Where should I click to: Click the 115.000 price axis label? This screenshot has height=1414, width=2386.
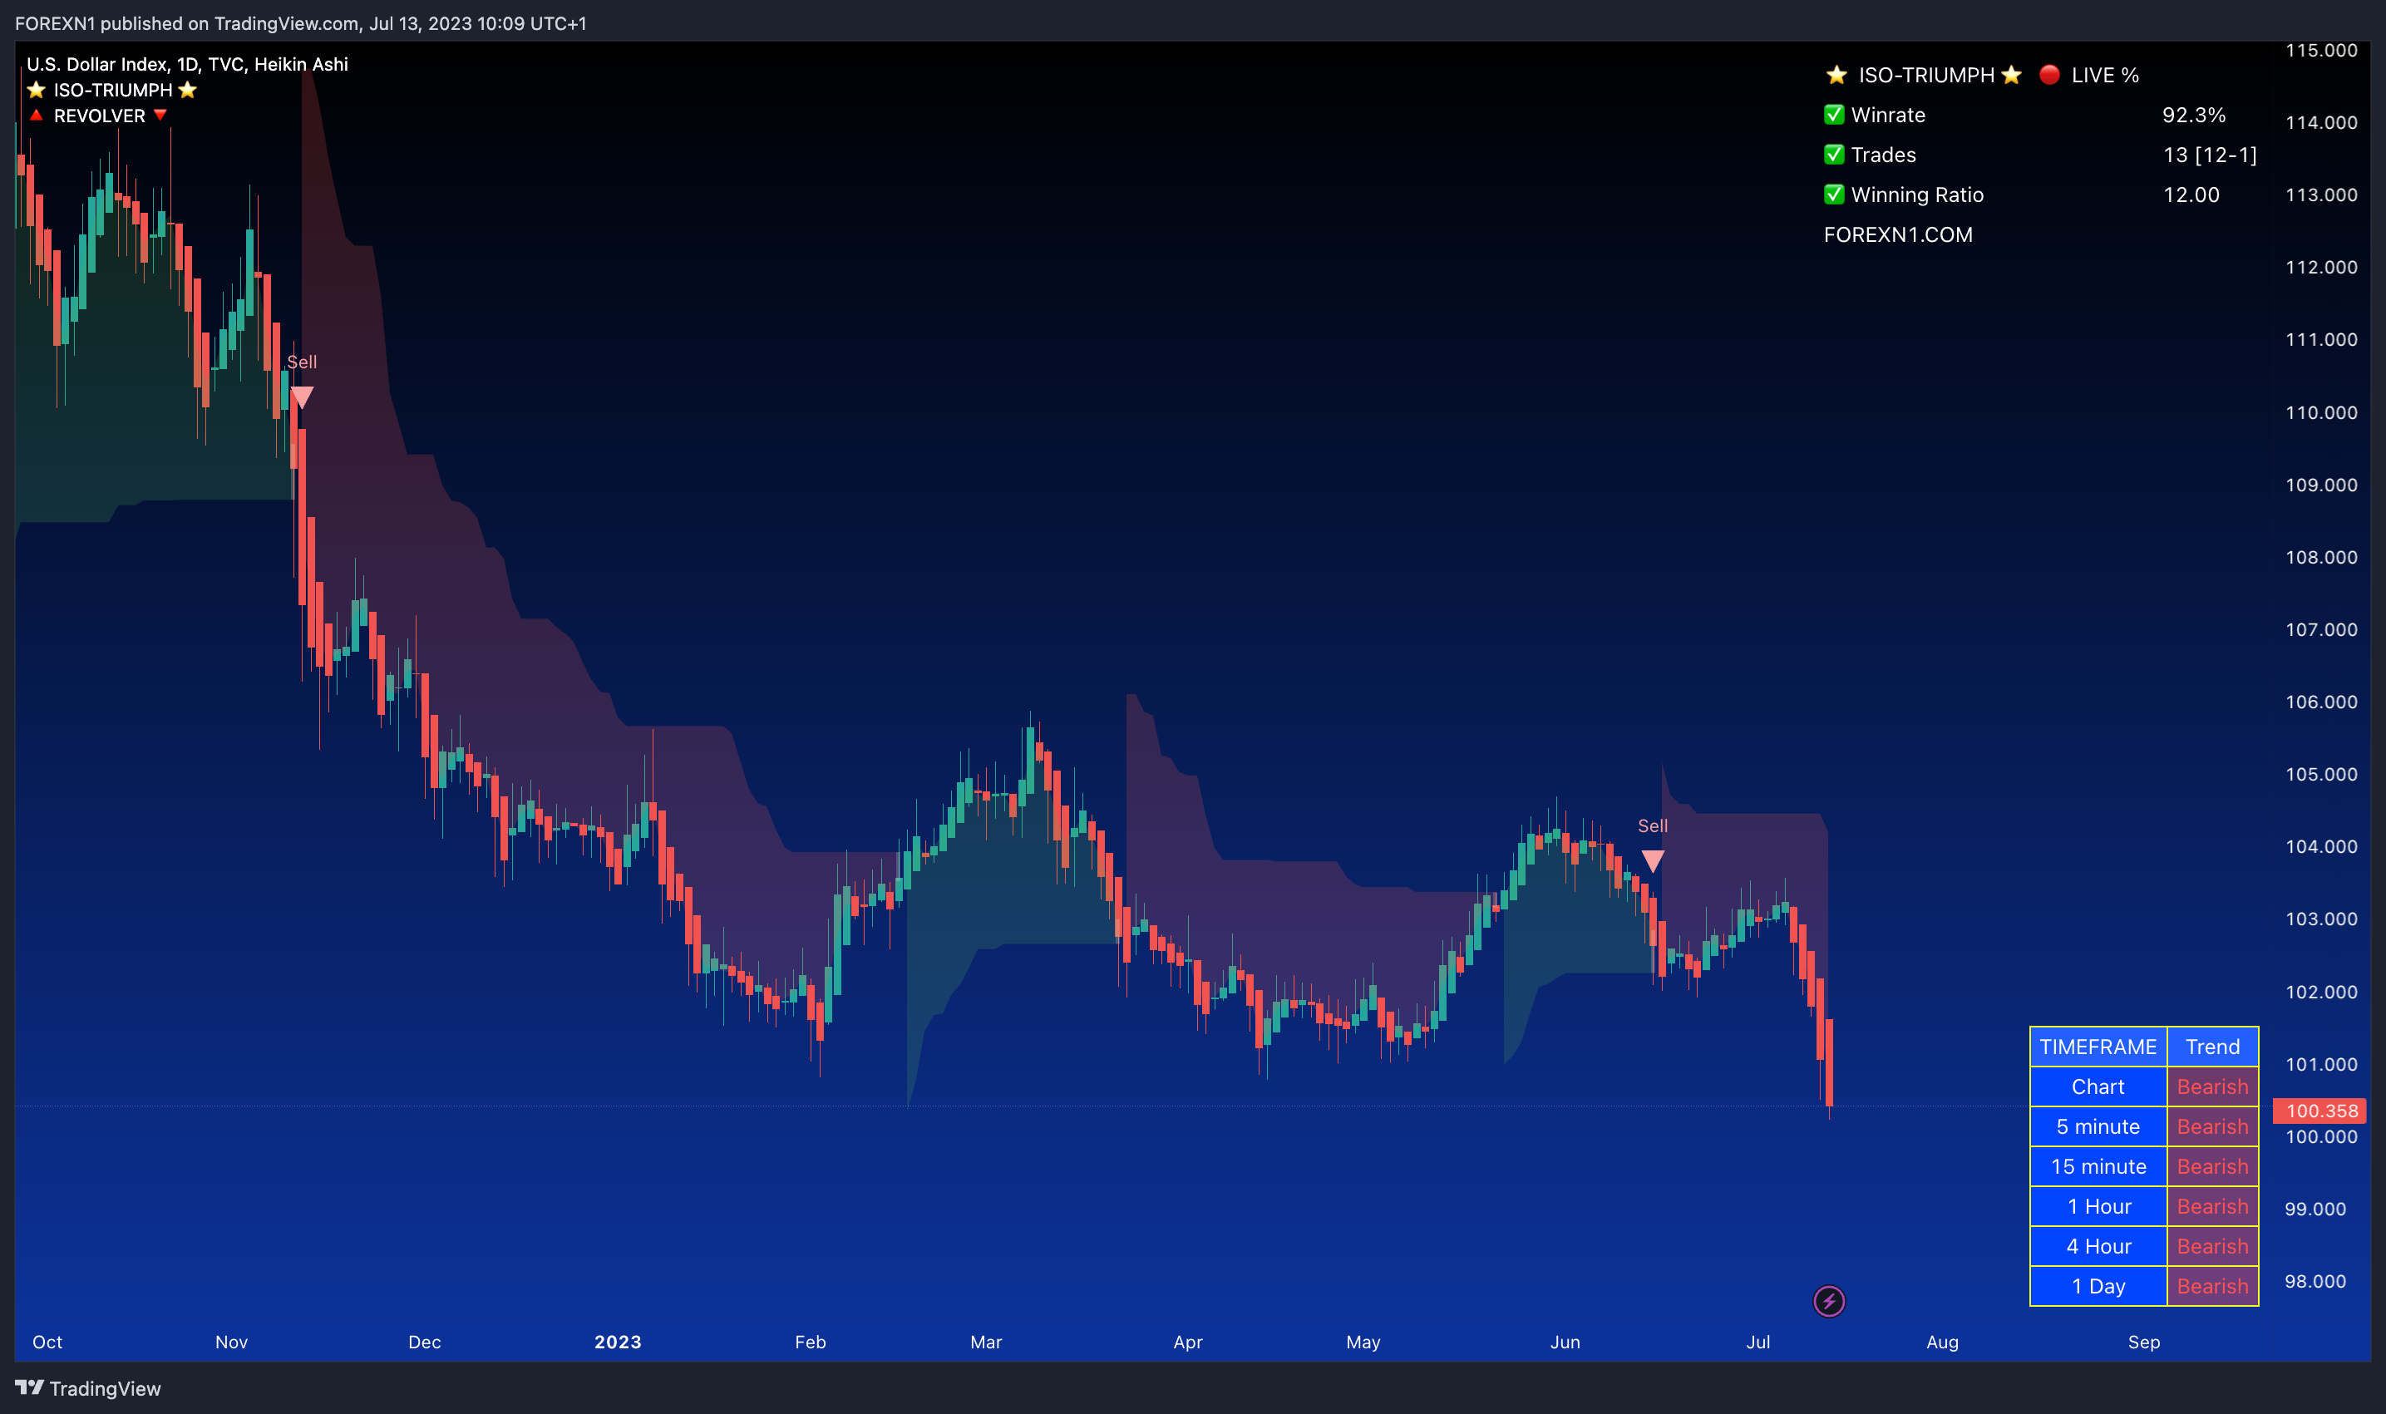(2321, 50)
